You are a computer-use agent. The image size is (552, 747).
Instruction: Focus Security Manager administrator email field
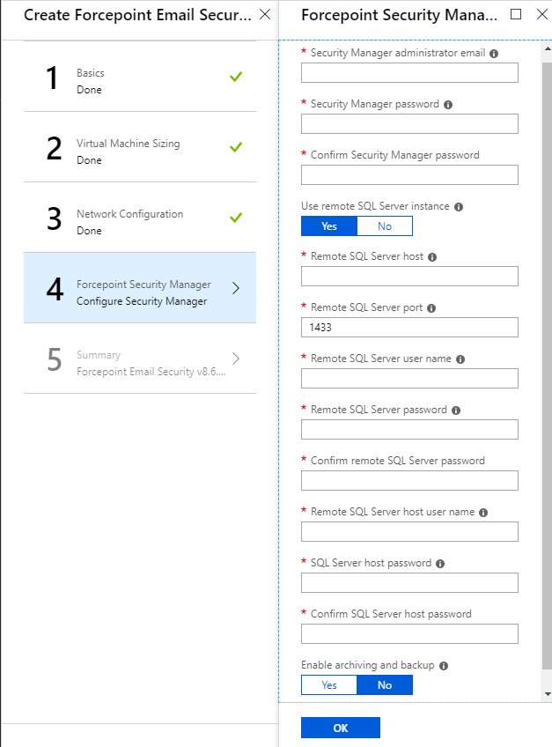tap(409, 73)
